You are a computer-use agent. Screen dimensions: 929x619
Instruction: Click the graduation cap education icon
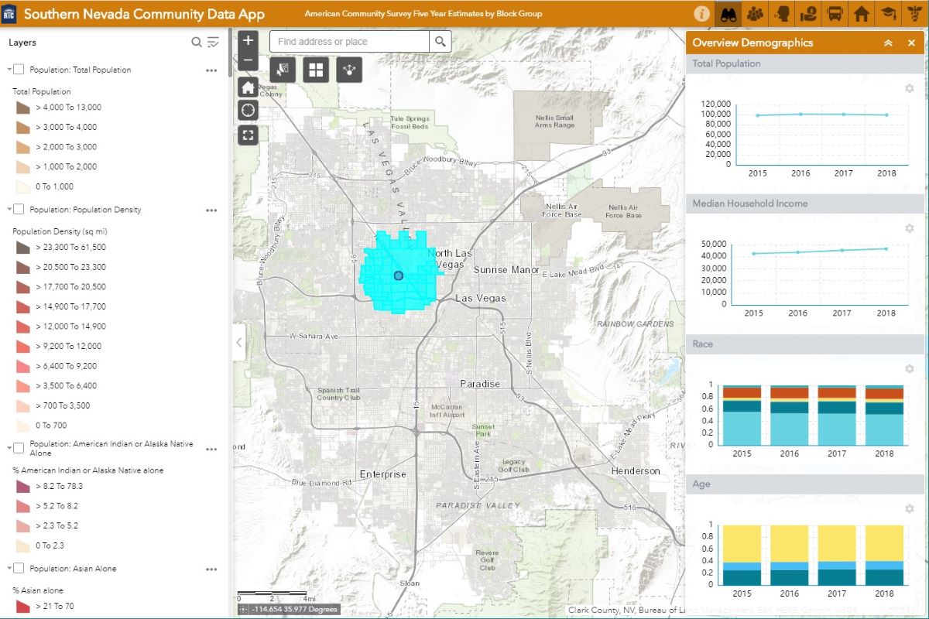(x=887, y=13)
